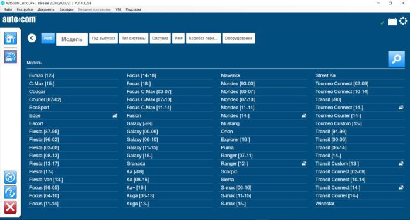Open the flight recorder icon
Viewport: 410px width, 220px height.
point(10,177)
